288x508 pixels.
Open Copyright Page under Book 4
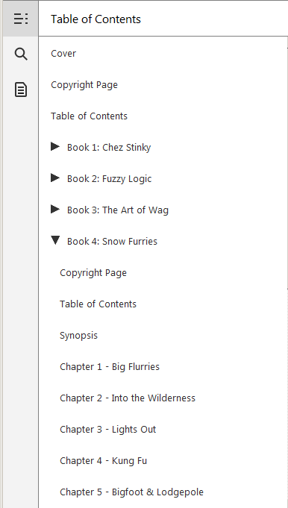click(x=93, y=273)
